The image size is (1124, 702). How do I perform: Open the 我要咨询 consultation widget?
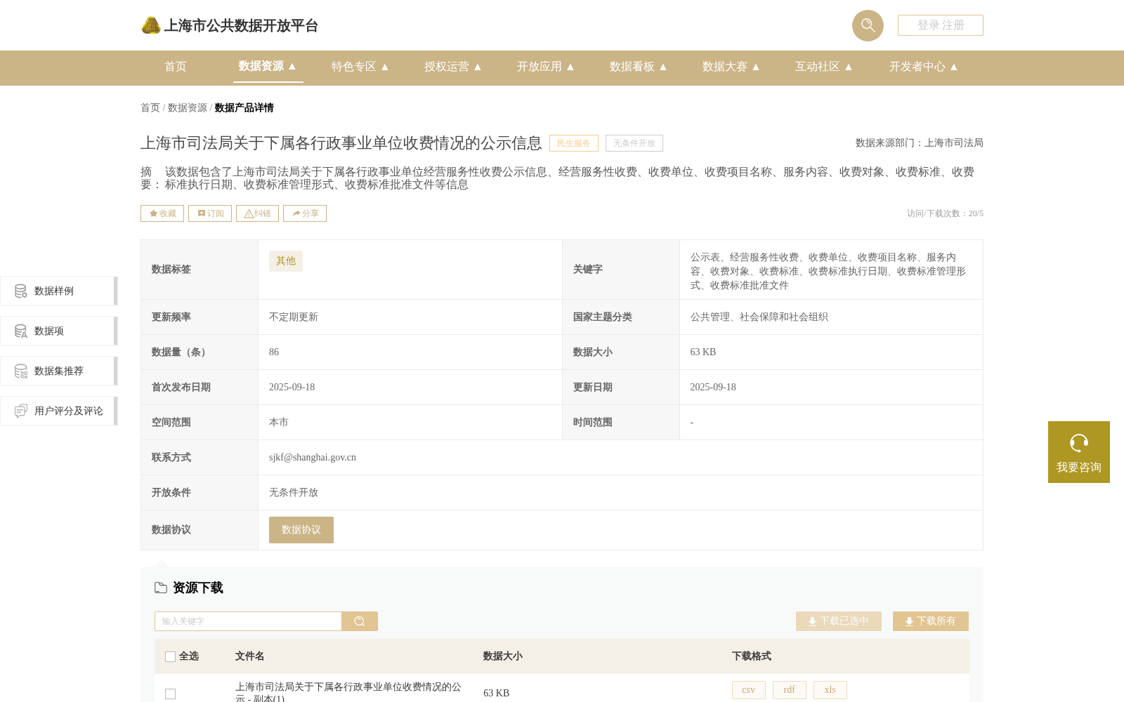click(1078, 452)
